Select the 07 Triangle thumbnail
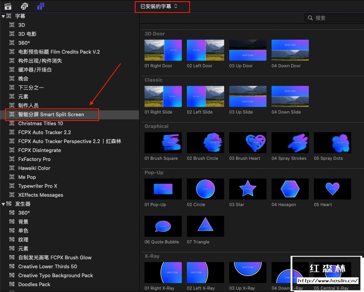This screenshot has height=292, width=364. tap(206, 226)
